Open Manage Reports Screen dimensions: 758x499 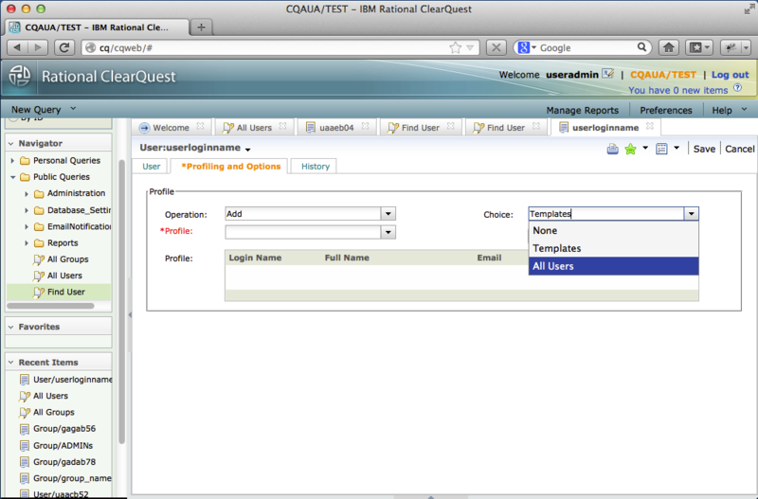582,110
